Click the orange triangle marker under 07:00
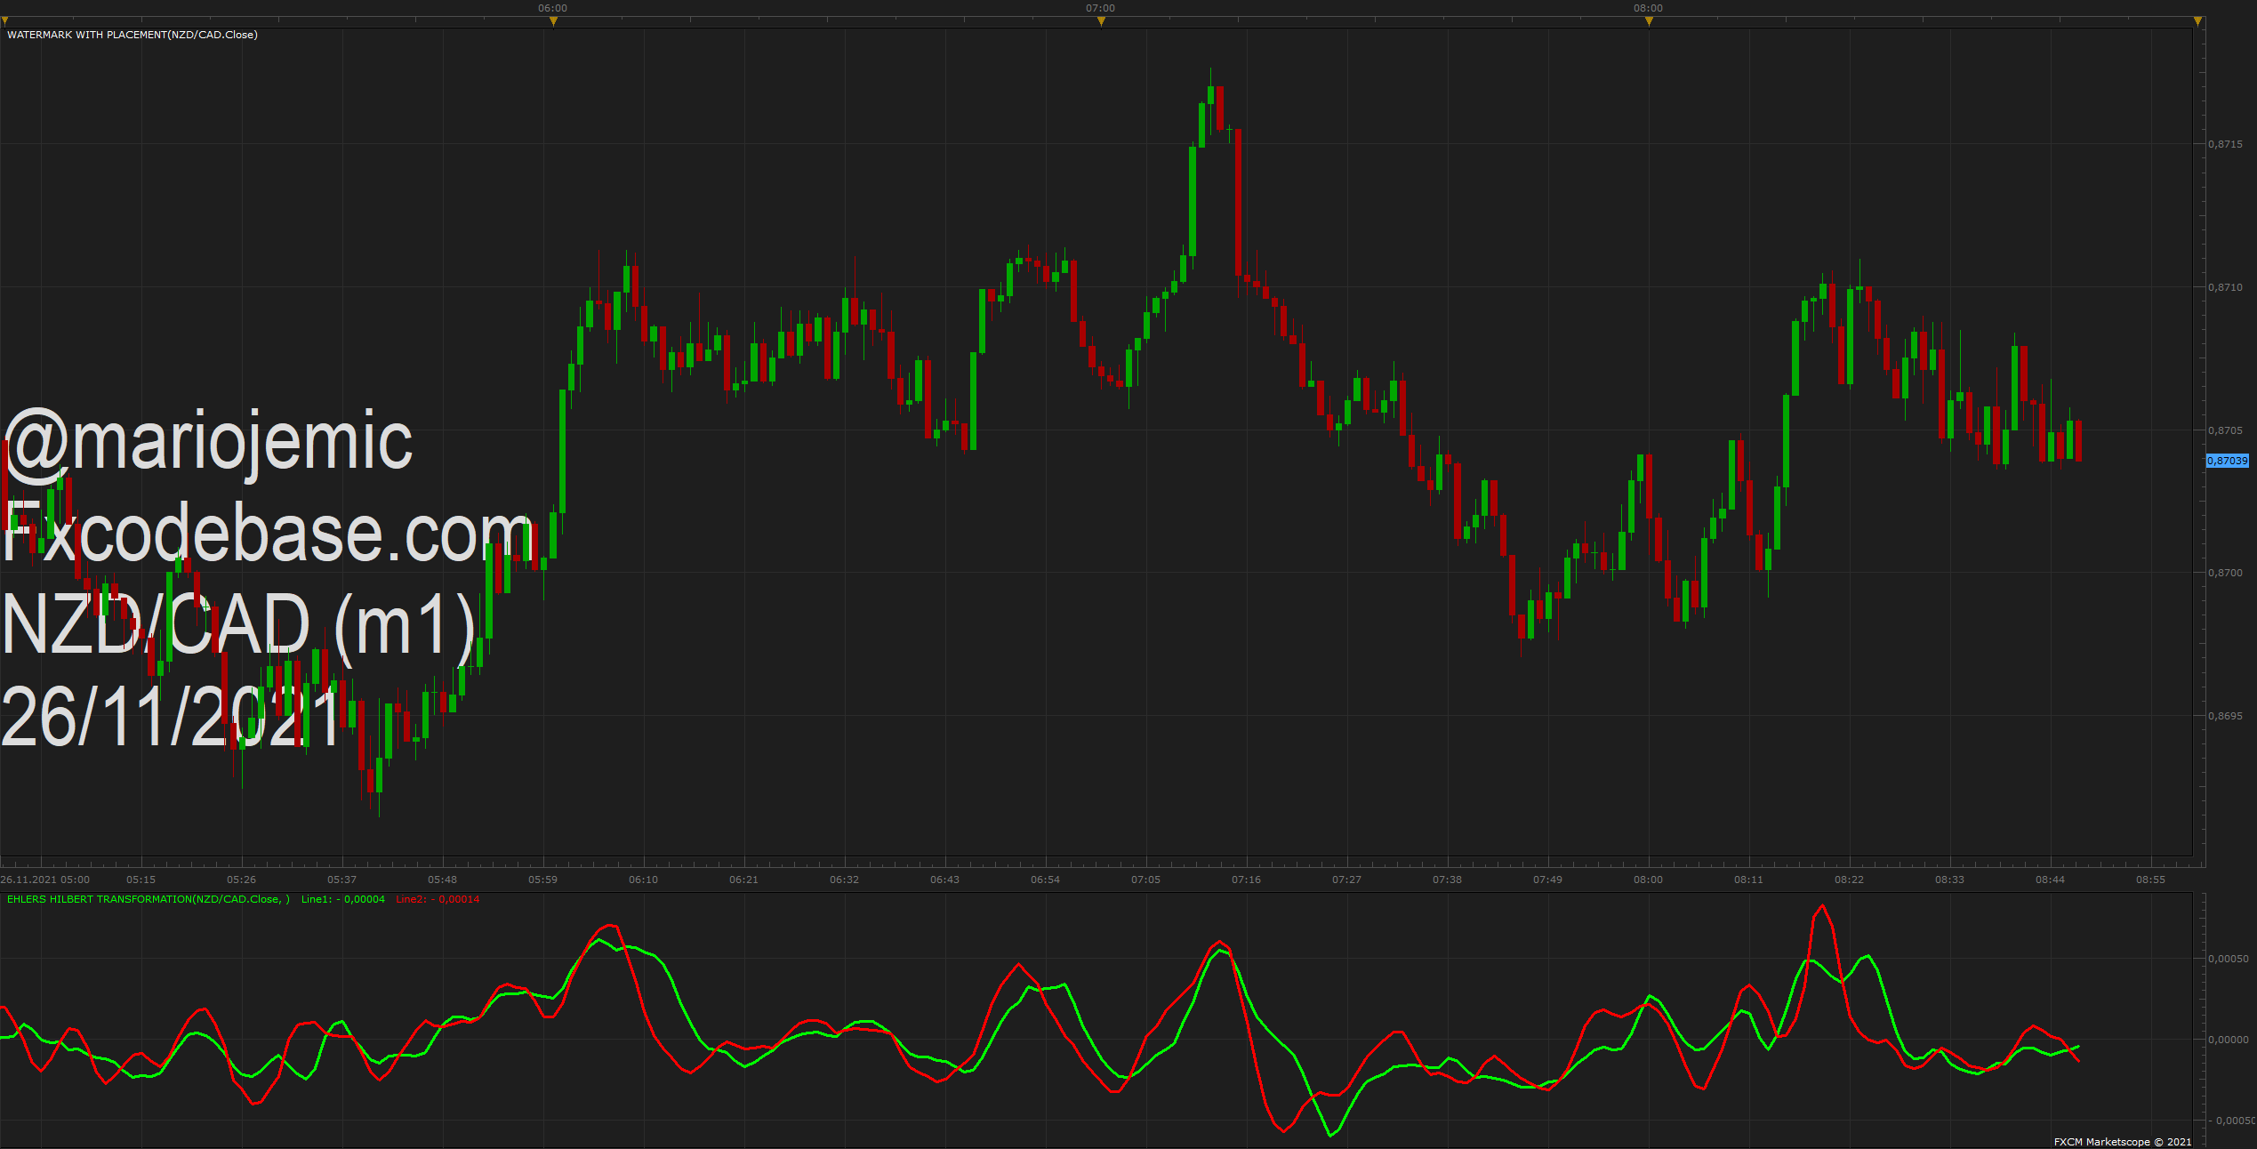2257x1149 pixels. pos(1101,21)
